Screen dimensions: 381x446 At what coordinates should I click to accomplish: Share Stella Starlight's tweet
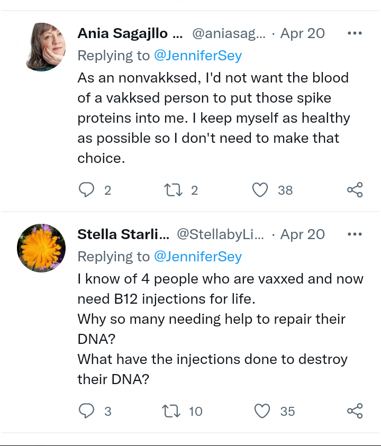(x=355, y=411)
